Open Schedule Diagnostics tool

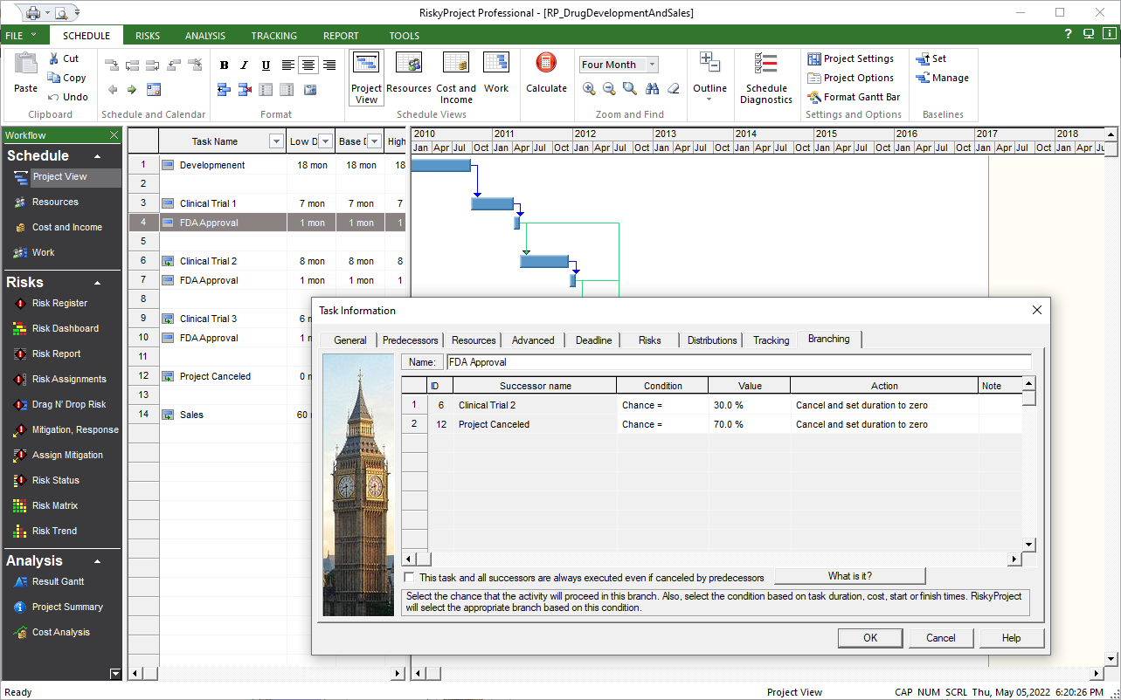click(x=766, y=77)
